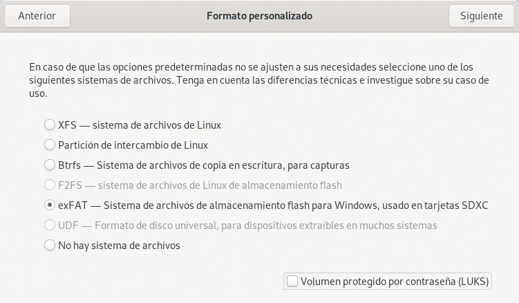Select the XFS radio button
The image size is (519, 303).
click(49, 125)
